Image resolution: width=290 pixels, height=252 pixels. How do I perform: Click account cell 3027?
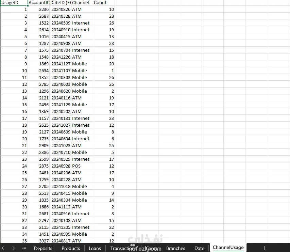point(39,240)
